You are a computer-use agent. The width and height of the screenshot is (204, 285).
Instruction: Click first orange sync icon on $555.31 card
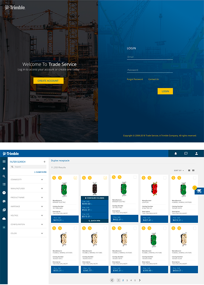pos(54,228)
